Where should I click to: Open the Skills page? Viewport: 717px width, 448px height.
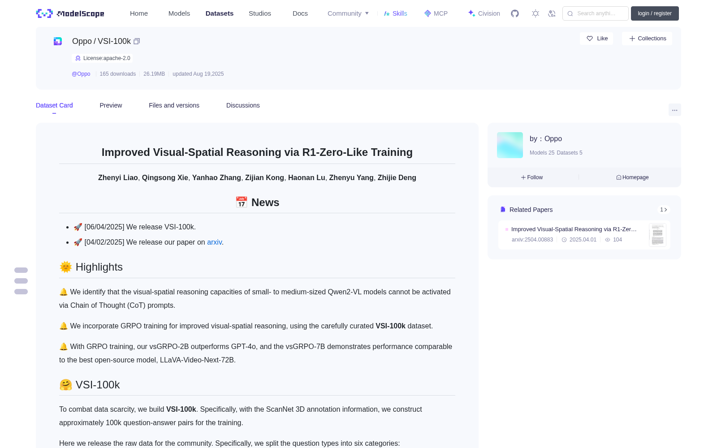pyautogui.click(x=395, y=13)
